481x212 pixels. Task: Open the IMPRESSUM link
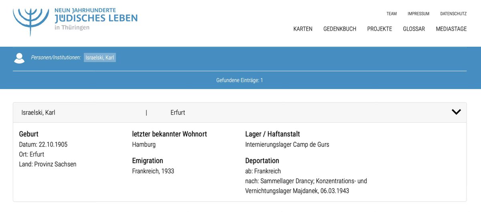[418, 14]
